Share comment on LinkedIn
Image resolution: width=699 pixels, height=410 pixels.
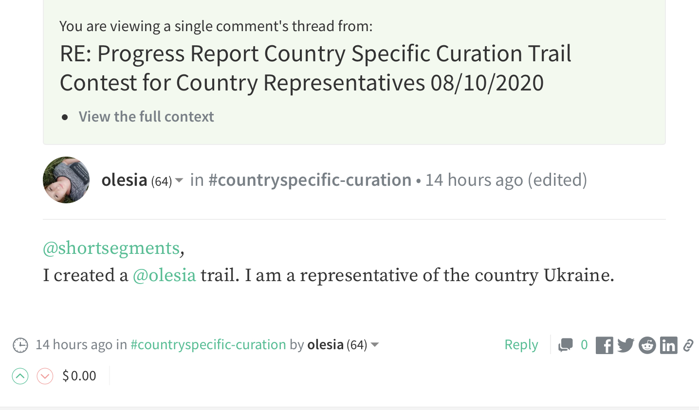(668, 345)
